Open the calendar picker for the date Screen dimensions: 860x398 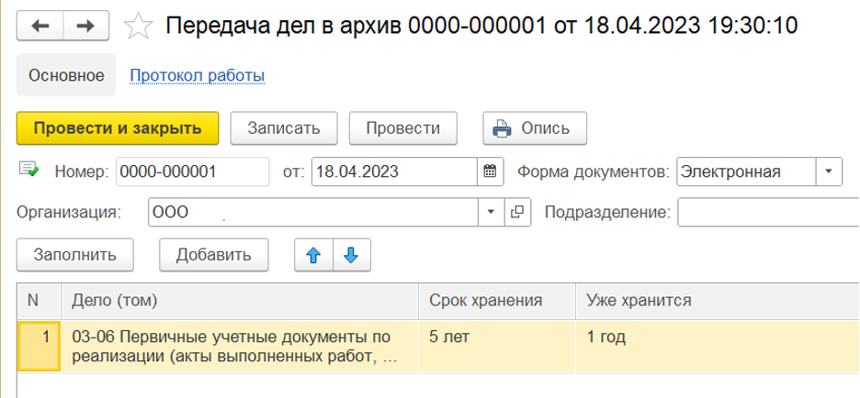click(490, 171)
